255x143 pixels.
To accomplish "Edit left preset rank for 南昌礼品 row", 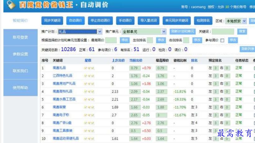I will click(216, 68).
